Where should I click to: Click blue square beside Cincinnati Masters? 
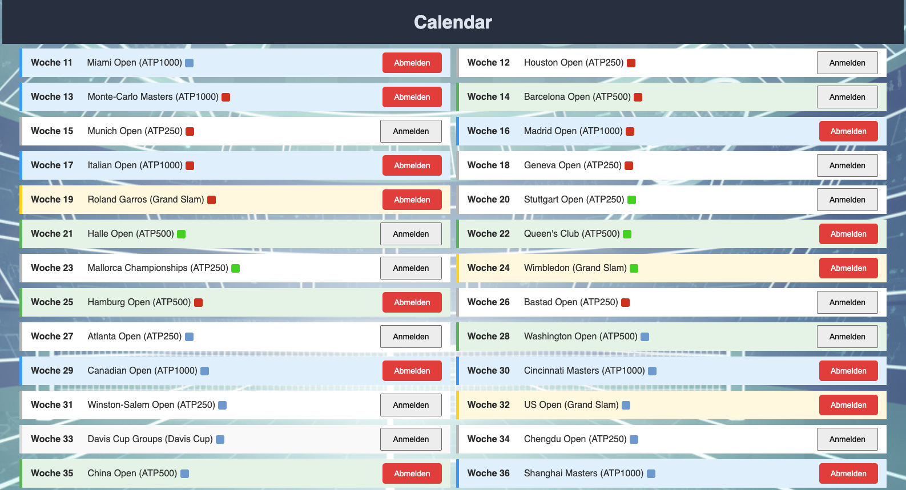pyautogui.click(x=653, y=371)
